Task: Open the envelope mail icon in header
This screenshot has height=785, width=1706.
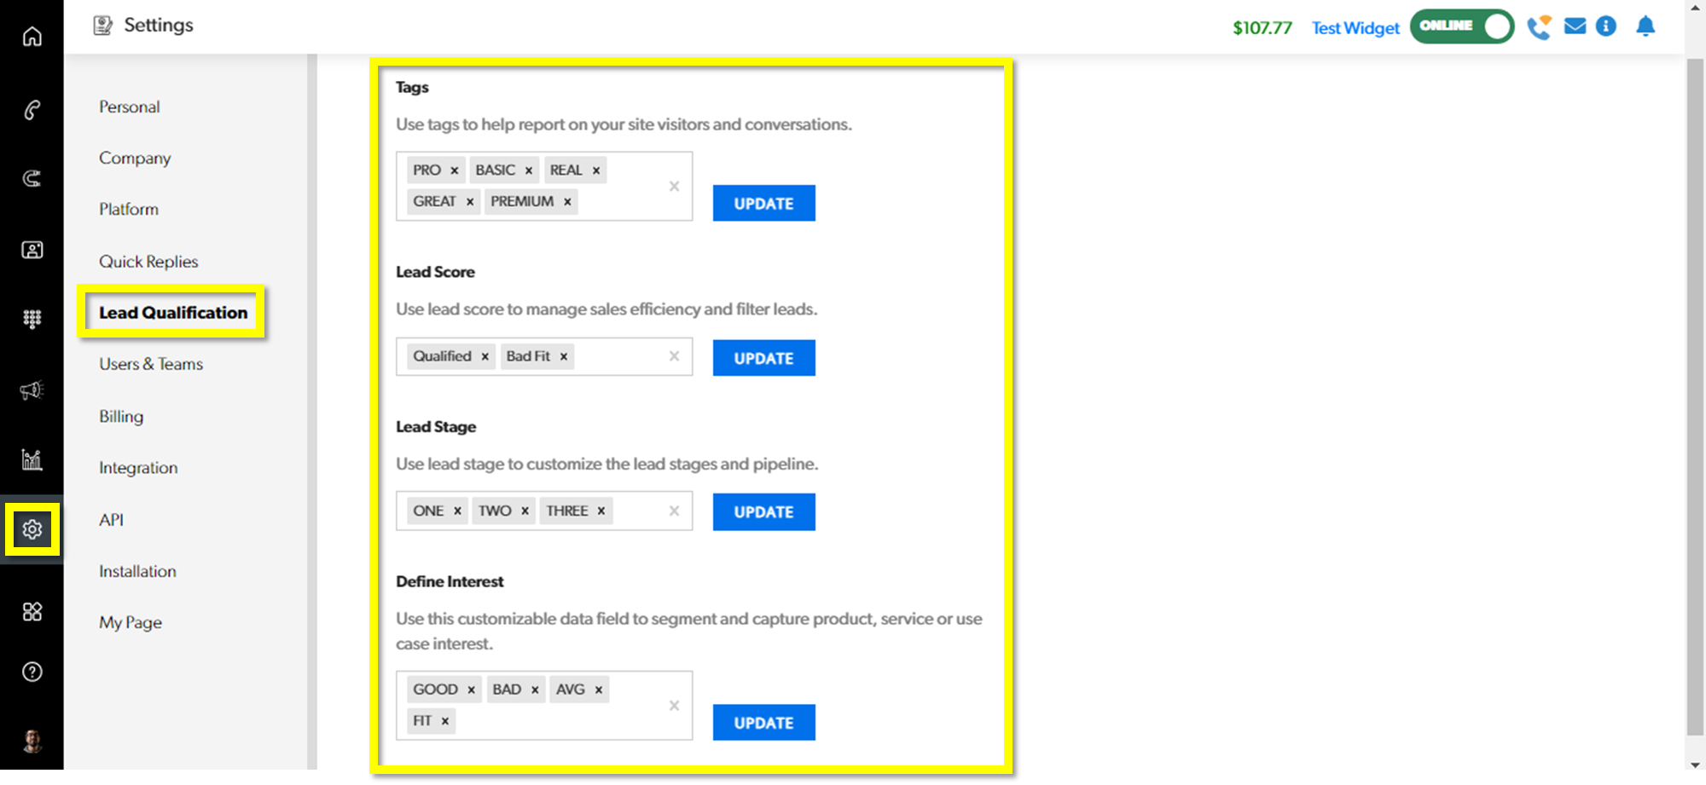Action: 1575,26
